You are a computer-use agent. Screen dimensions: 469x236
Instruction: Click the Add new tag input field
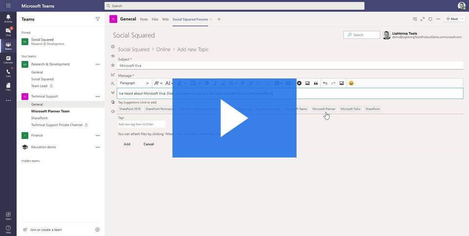[141, 124]
